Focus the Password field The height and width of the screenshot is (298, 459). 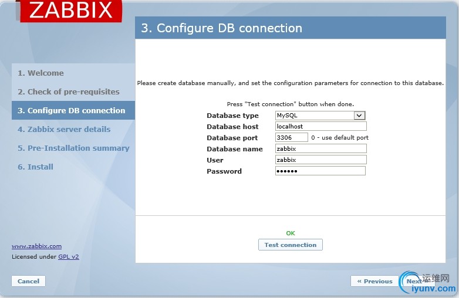click(320, 171)
